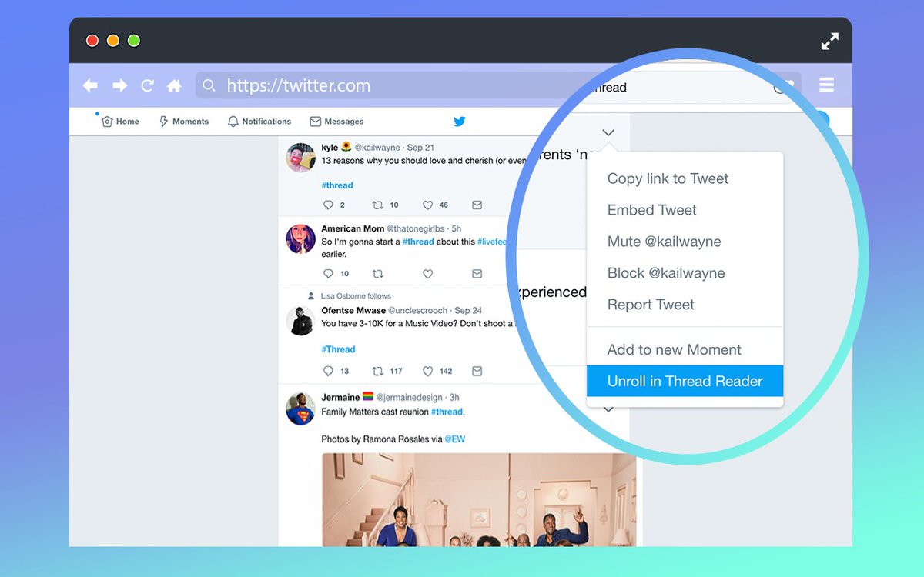Like kyle's tweet with 46 likes
The width and height of the screenshot is (924, 577).
click(x=428, y=205)
